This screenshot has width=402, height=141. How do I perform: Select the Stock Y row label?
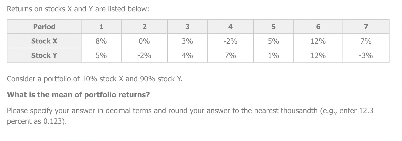[44, 55]
